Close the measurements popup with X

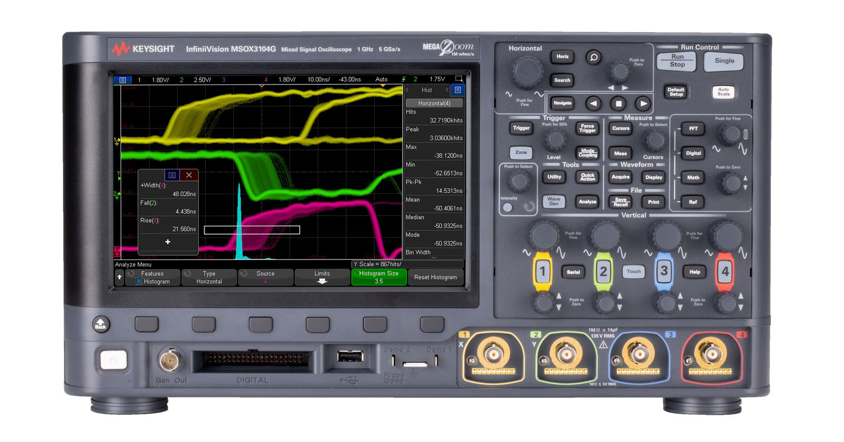[x=189, y=175]
